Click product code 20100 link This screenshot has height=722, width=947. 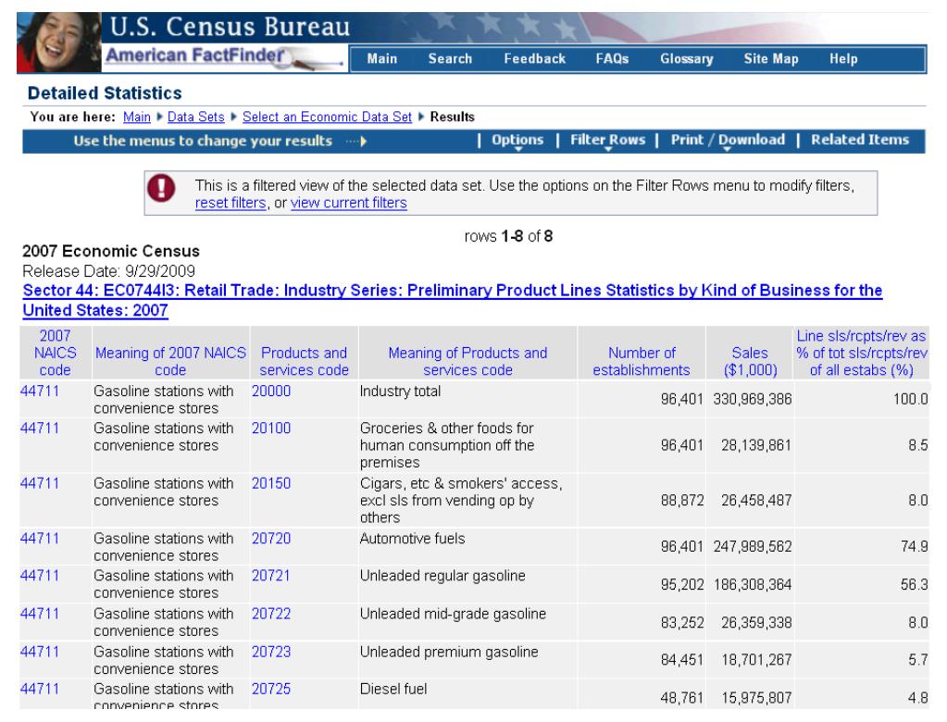click(271, 428)
